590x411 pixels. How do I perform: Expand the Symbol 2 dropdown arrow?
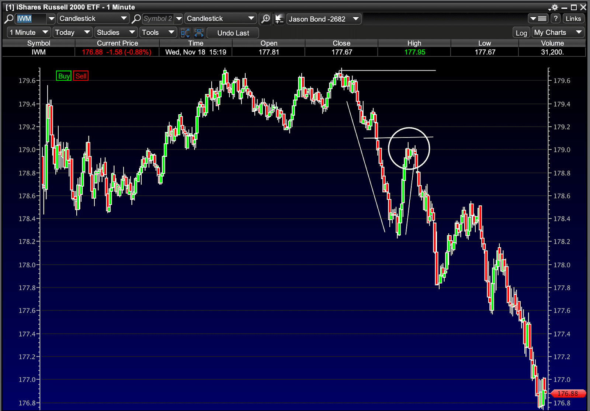(x=178, y=18)
